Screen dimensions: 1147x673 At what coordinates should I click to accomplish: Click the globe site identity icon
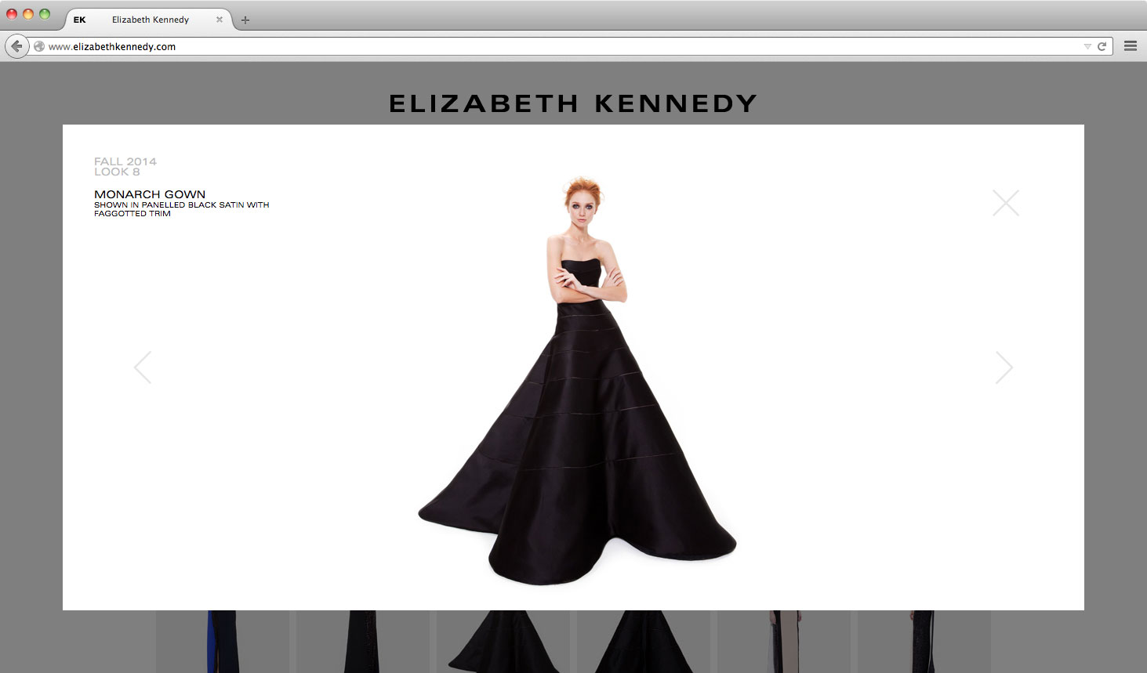(38, 46)
